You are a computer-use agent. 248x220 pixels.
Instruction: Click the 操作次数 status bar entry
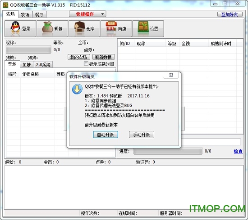pos(98,213)
